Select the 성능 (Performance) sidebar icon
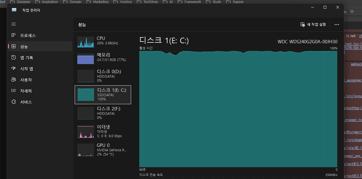The height and width of the screenshot is (179, 362). point(14,47)
